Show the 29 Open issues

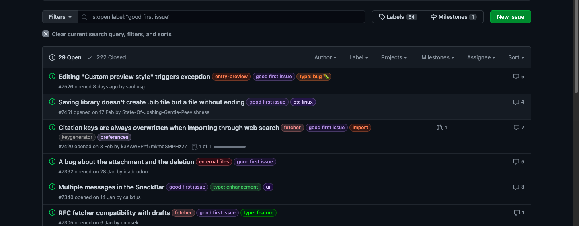(x=65, y=57)
